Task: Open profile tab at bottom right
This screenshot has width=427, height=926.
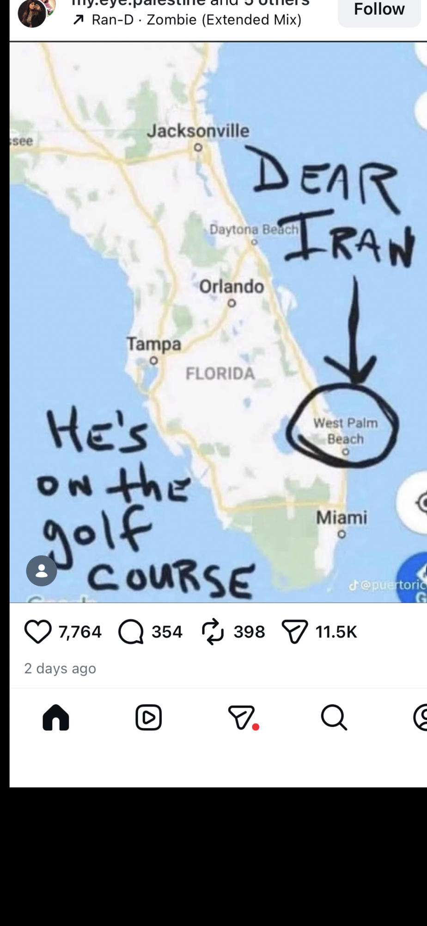Action: [x=421, y=718]
